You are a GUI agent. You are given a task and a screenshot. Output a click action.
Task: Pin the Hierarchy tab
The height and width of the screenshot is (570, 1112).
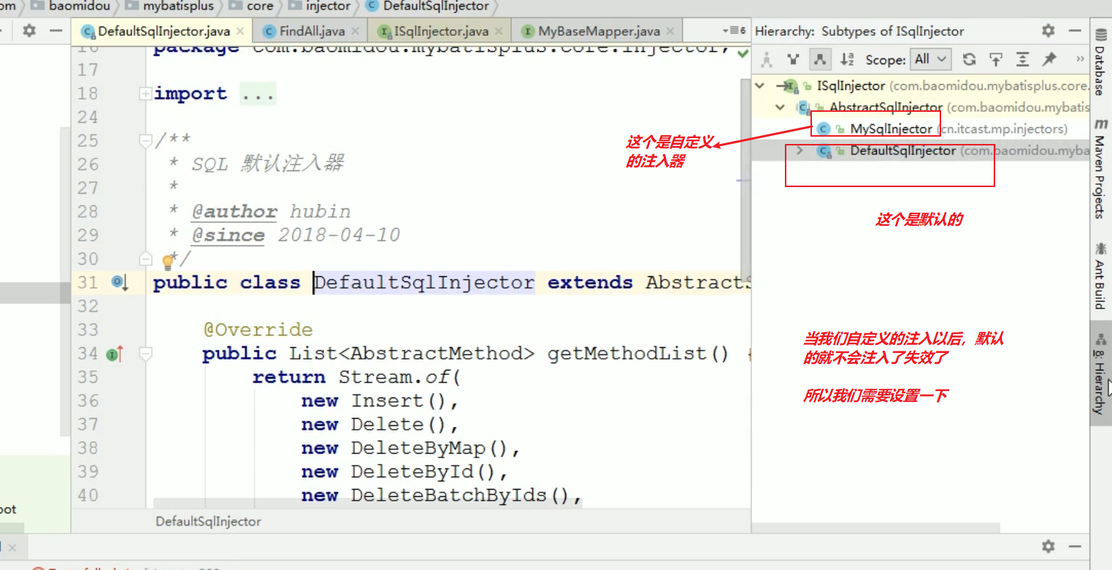[1049, 59]
